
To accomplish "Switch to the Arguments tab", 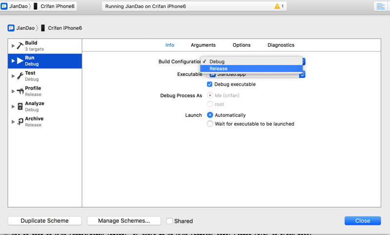I will [x=203, y=45].
